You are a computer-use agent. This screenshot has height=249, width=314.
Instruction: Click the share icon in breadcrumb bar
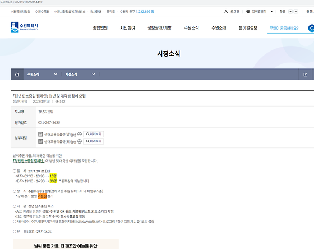pyautogui.click(x=306, y=75)
